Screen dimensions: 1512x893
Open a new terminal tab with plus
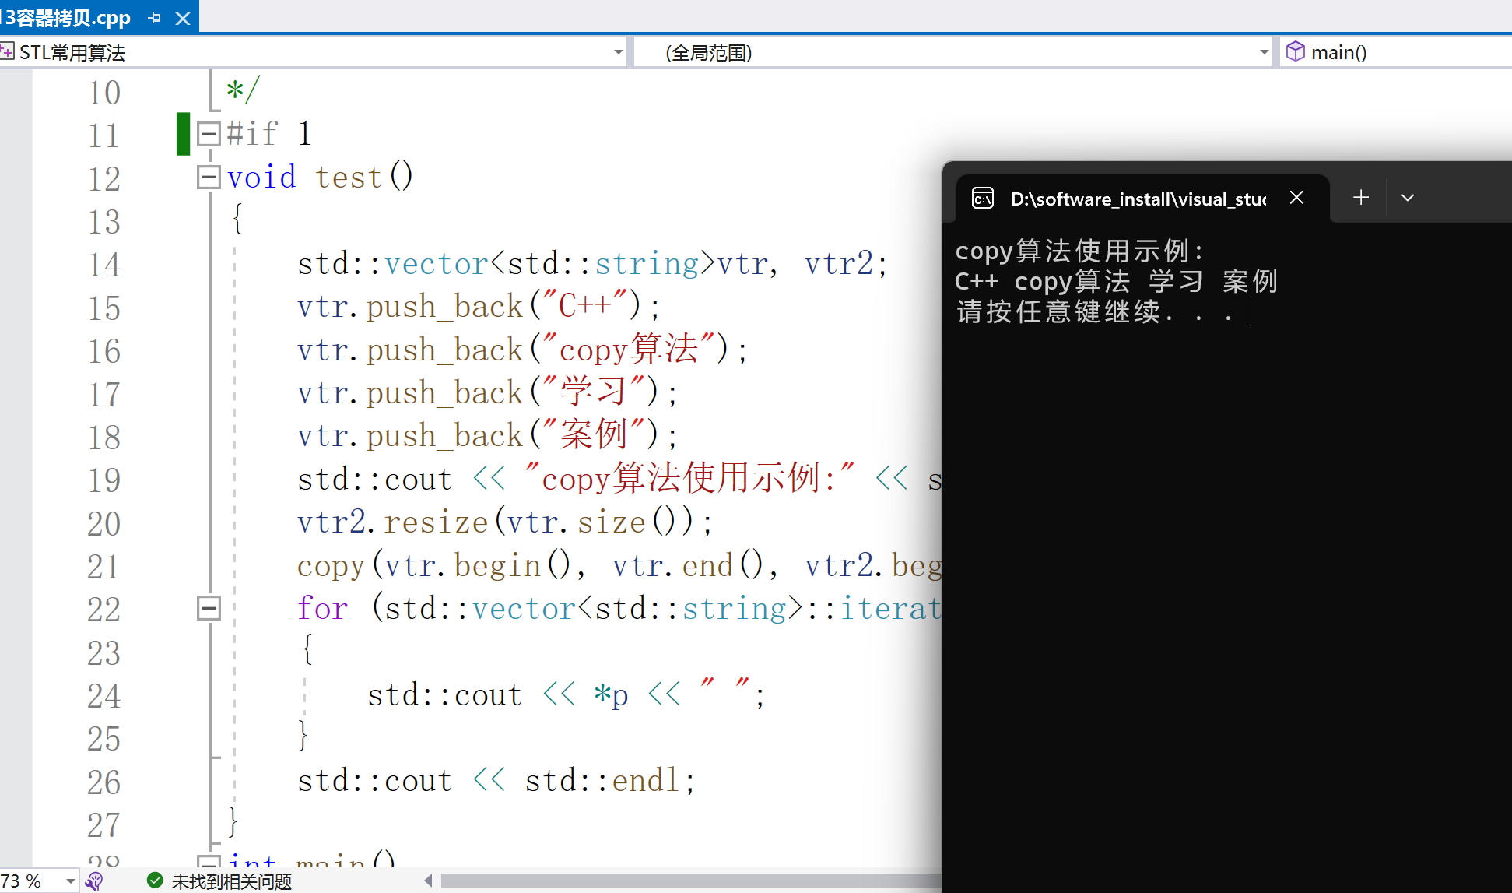(x=1360, y=198)
